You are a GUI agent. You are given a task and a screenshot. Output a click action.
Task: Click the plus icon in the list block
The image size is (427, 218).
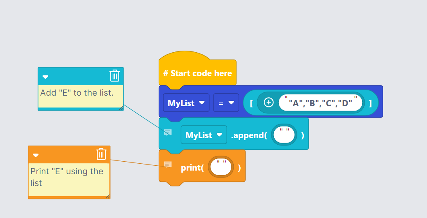(x=269, y=103)
